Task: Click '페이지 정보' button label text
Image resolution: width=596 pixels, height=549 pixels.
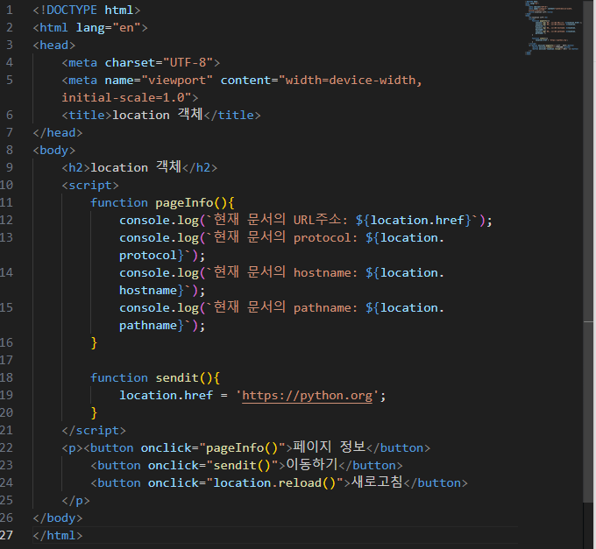Action: pos(330,447)
